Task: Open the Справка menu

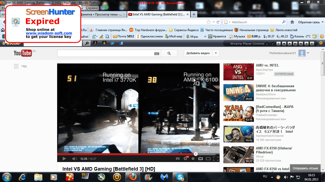Action: pyautogui.click(x=91, y=8)
